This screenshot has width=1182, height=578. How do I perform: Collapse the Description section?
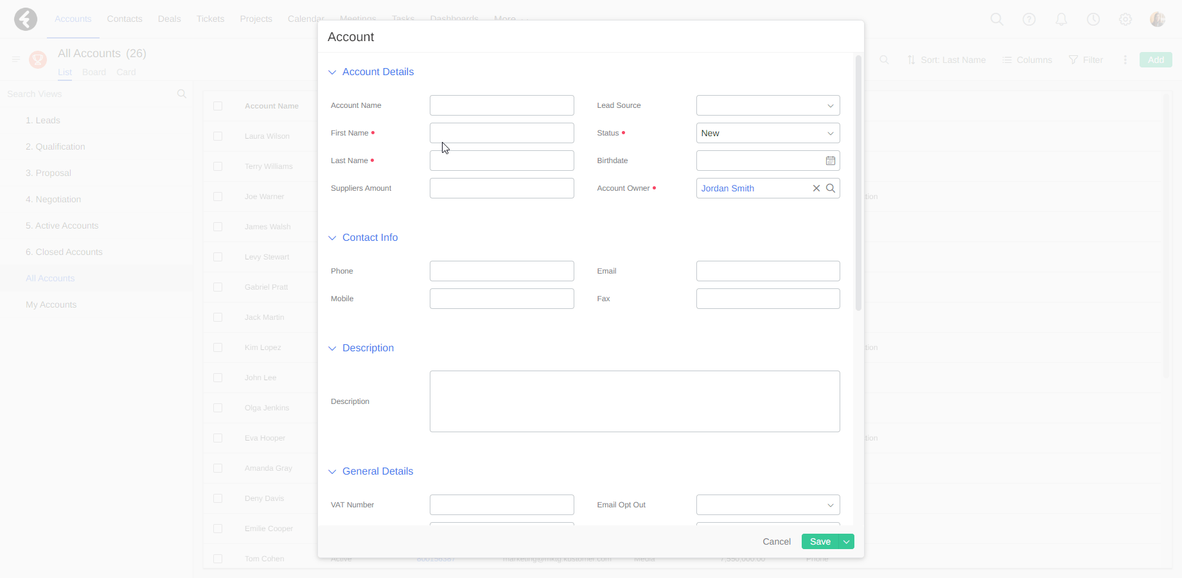point(332,348)
